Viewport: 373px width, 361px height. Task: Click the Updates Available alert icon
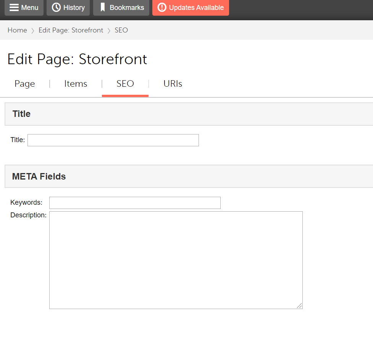tap(162, 8)
